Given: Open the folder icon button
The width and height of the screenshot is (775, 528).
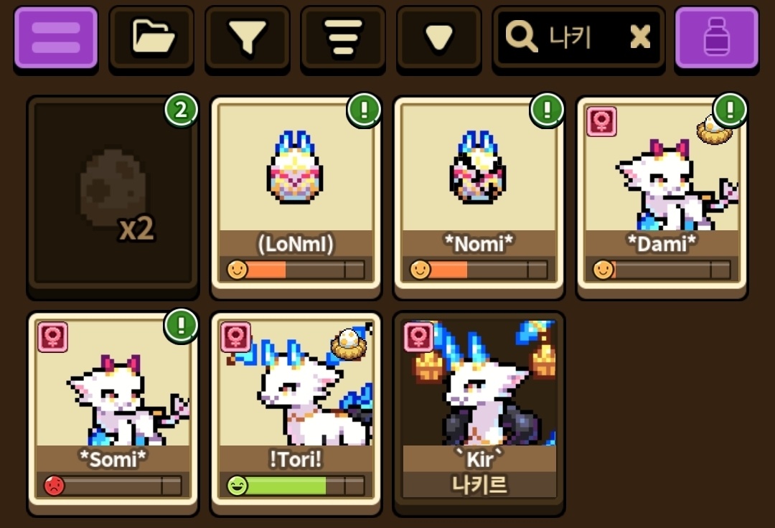Looking at the screenshot, I should pyautogui.click(x=151, y=38).
